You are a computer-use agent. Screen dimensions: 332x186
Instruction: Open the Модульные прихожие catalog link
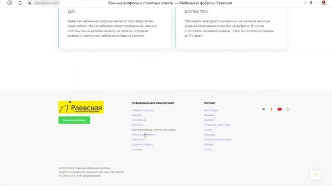(218, 139)
